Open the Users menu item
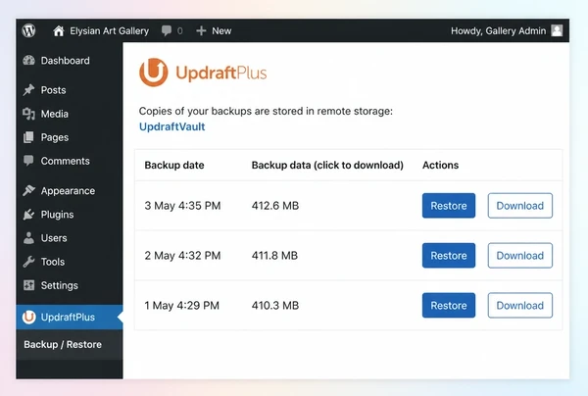 54,238
